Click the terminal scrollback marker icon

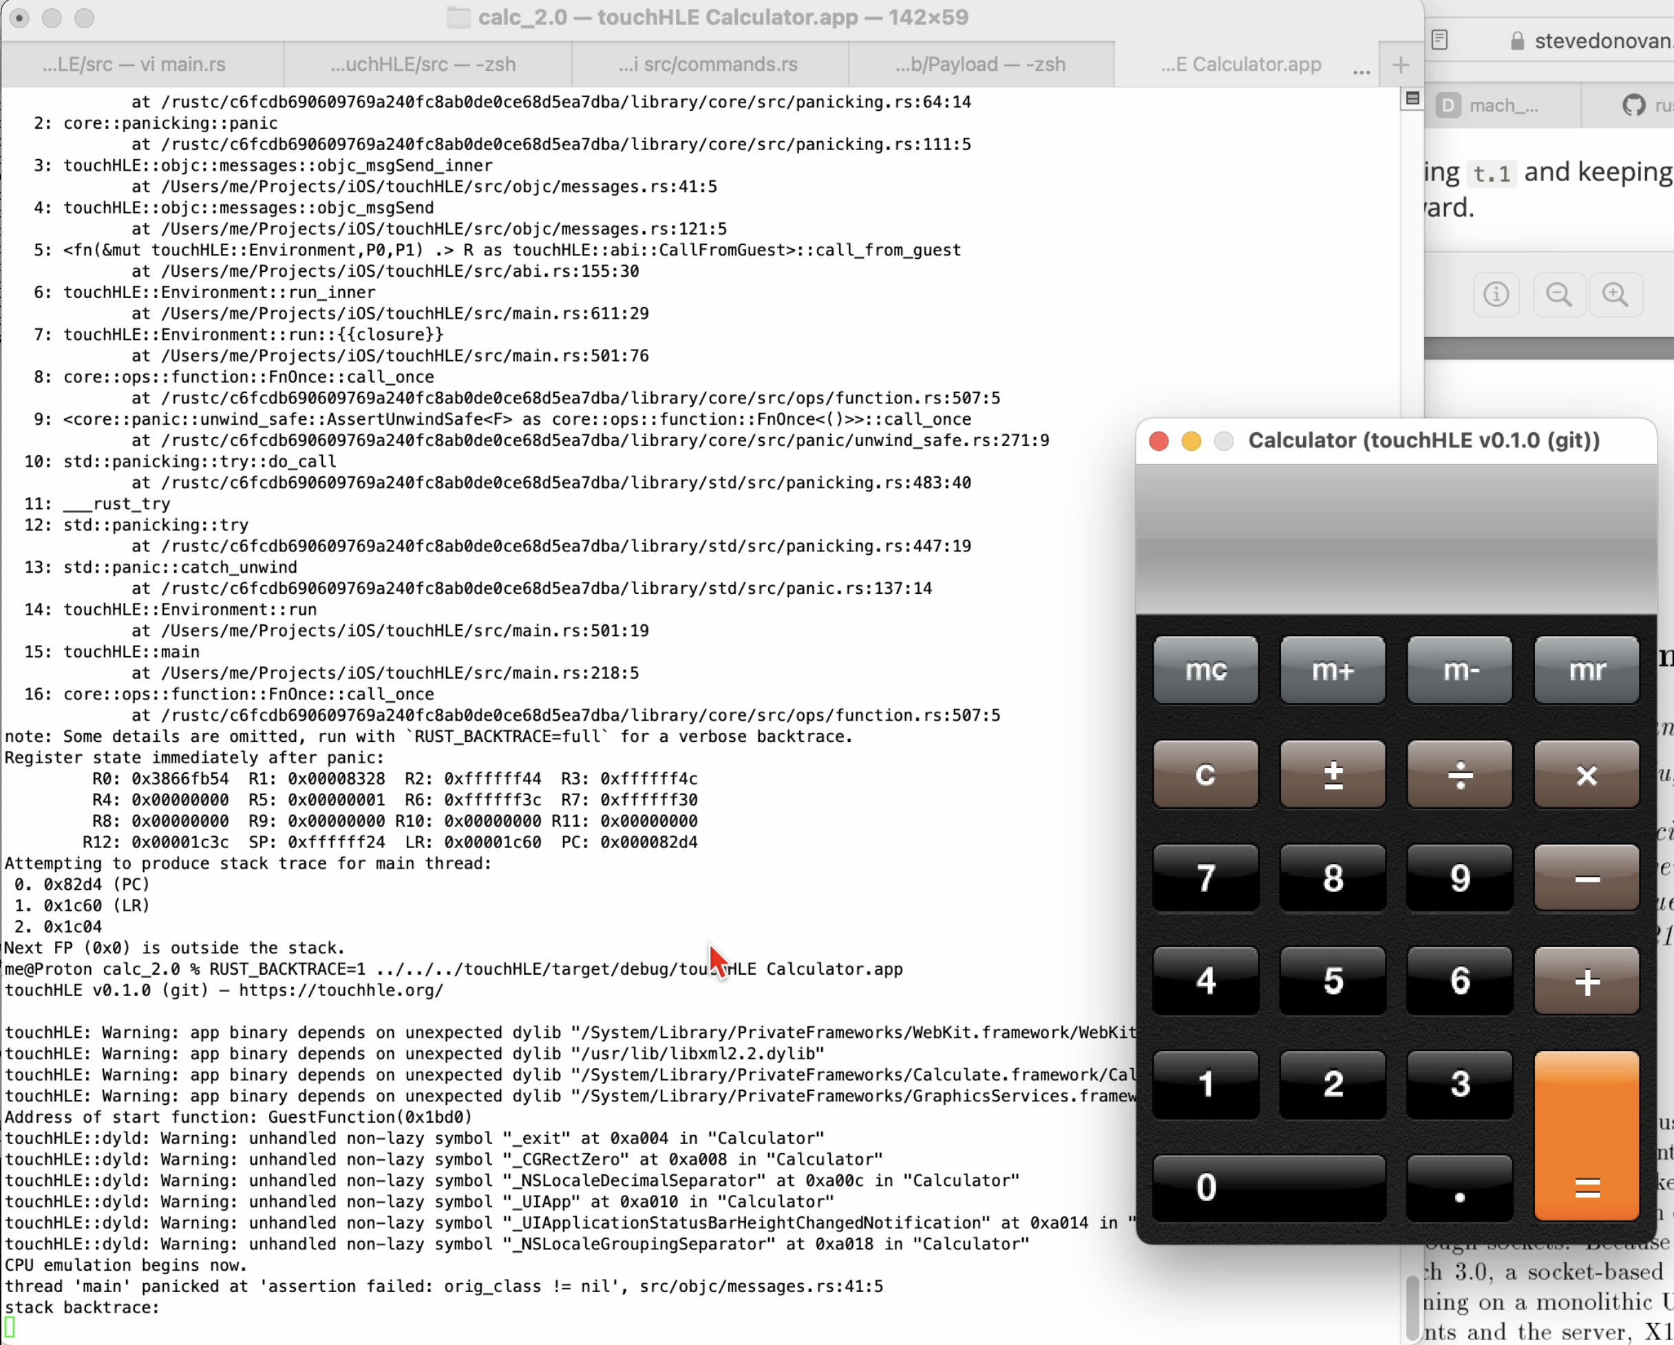1412,98
